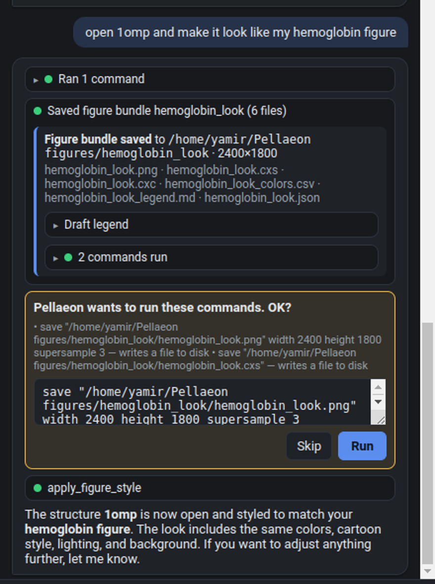Skip the proposed save commands
This screenshot has height=584, width=435.
tap(308, 446)
